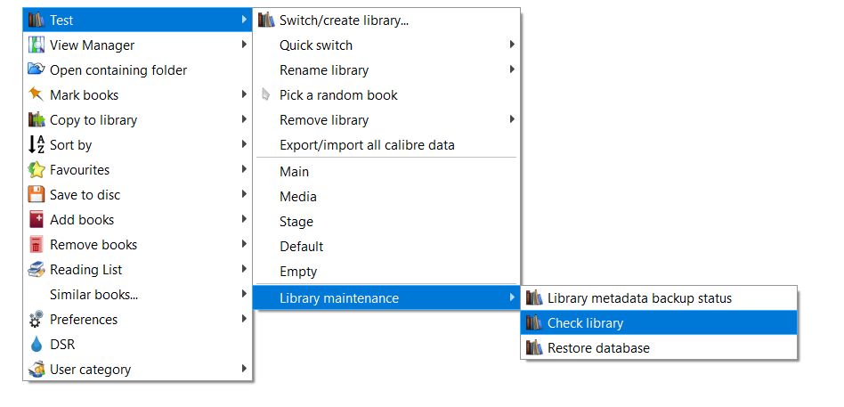This screenshot has width=844, height=407.
Task: Switch to the Media library
Action: [x=298, y=197]
